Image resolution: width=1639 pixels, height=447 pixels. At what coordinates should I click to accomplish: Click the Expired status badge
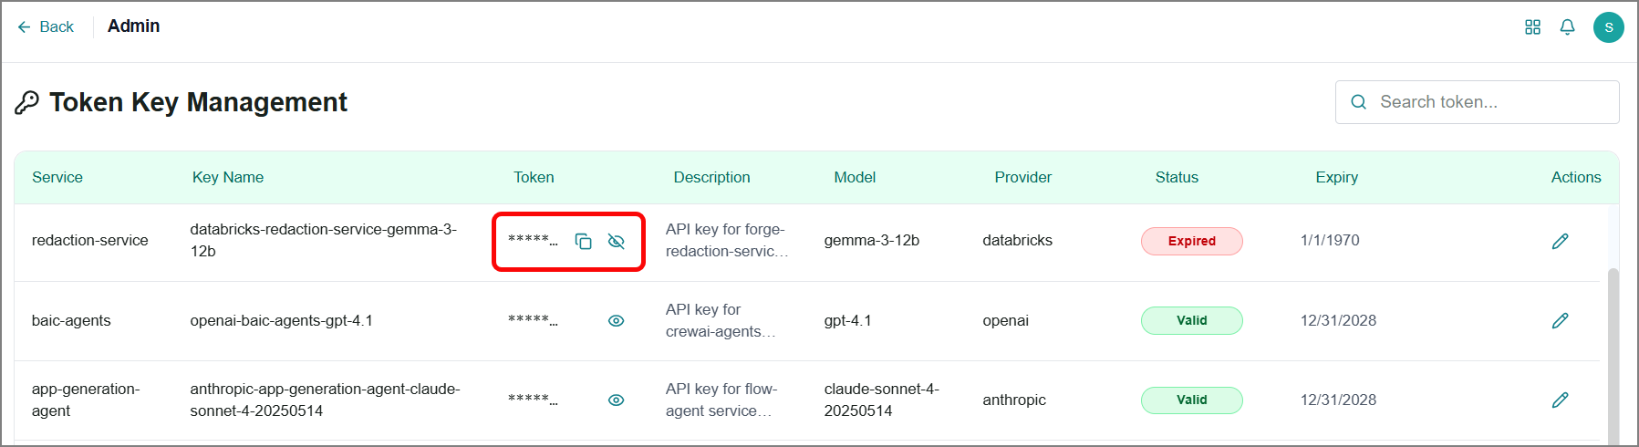pyautogui.click(x=1191, y=241)
